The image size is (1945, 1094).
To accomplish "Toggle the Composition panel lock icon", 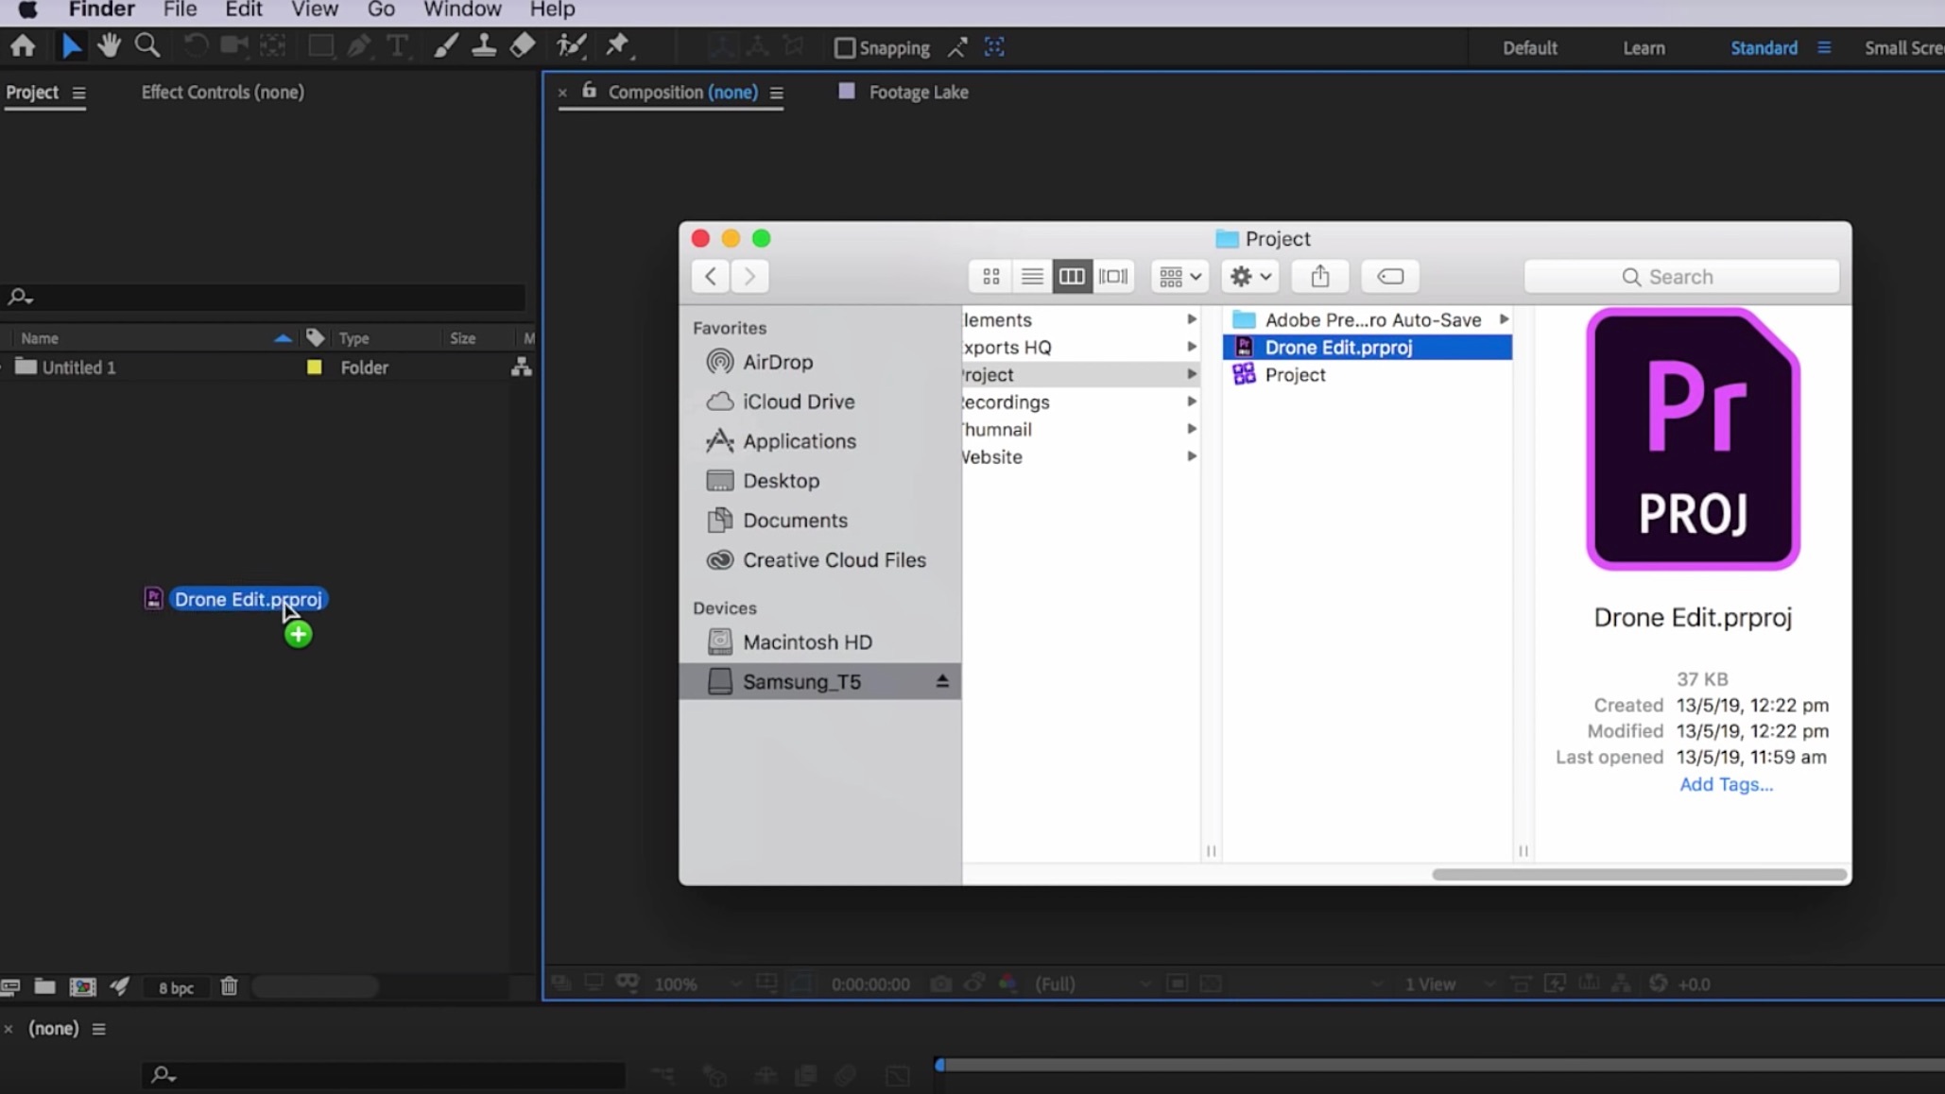I will coord(589,91).
